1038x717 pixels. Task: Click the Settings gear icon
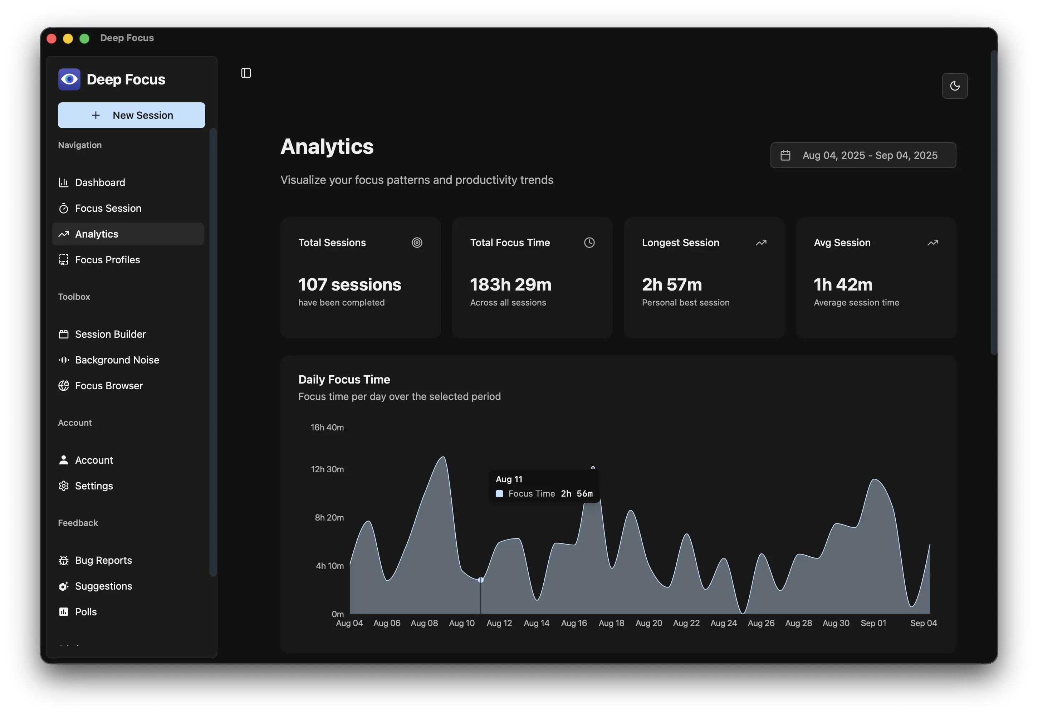tap(64, 486)
